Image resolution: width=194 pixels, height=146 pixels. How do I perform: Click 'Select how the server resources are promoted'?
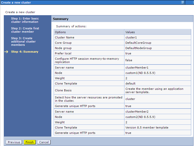point(89,99)
